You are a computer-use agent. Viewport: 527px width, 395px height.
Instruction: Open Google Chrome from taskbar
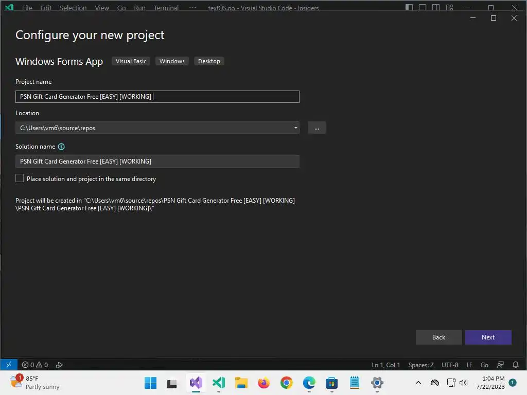(286, 383)
